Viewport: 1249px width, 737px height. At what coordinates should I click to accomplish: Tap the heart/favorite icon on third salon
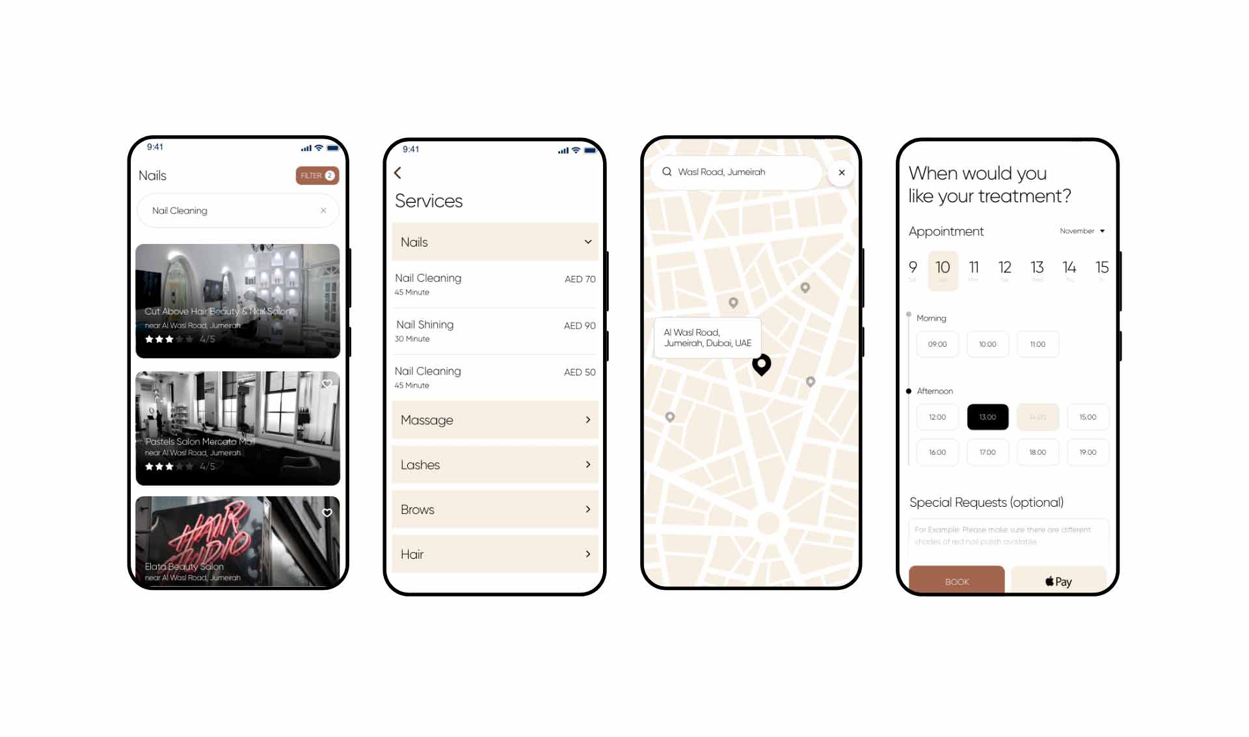(x=327, y=513)
